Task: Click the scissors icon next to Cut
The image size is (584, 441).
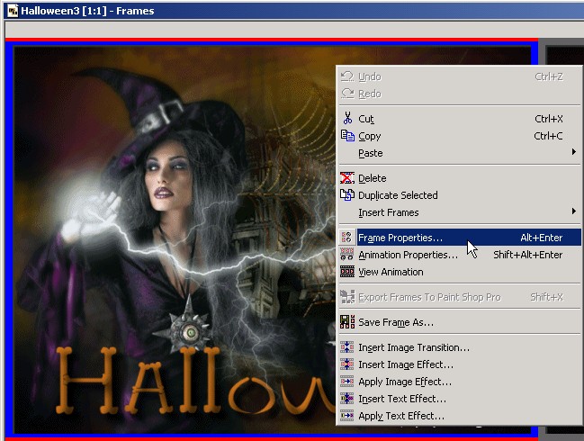Action: click(x=347, y=119)
